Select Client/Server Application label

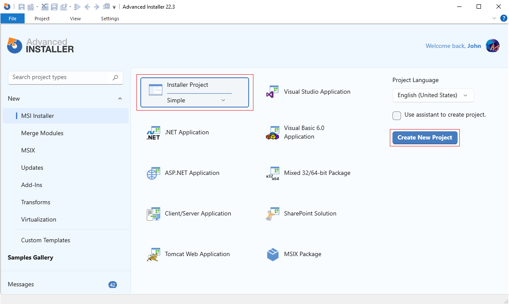[x=198, y=213]
